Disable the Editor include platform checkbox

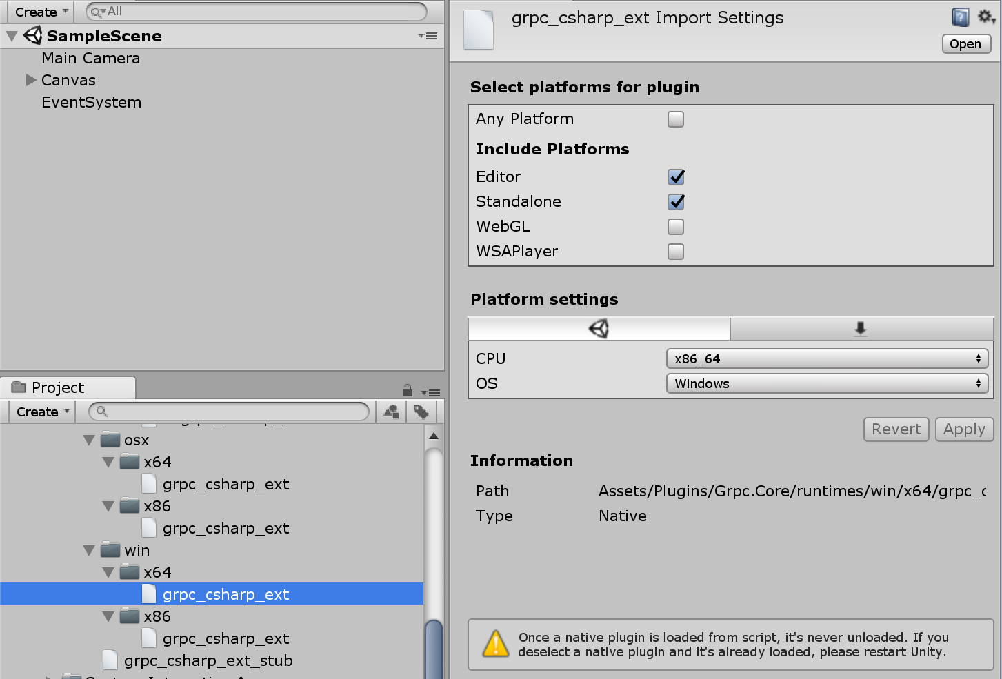[x=675, y=177]
